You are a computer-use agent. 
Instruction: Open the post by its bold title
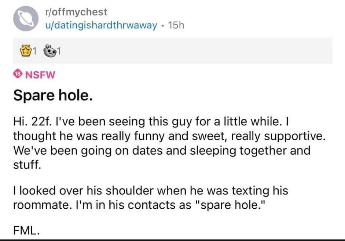[51, 96]
